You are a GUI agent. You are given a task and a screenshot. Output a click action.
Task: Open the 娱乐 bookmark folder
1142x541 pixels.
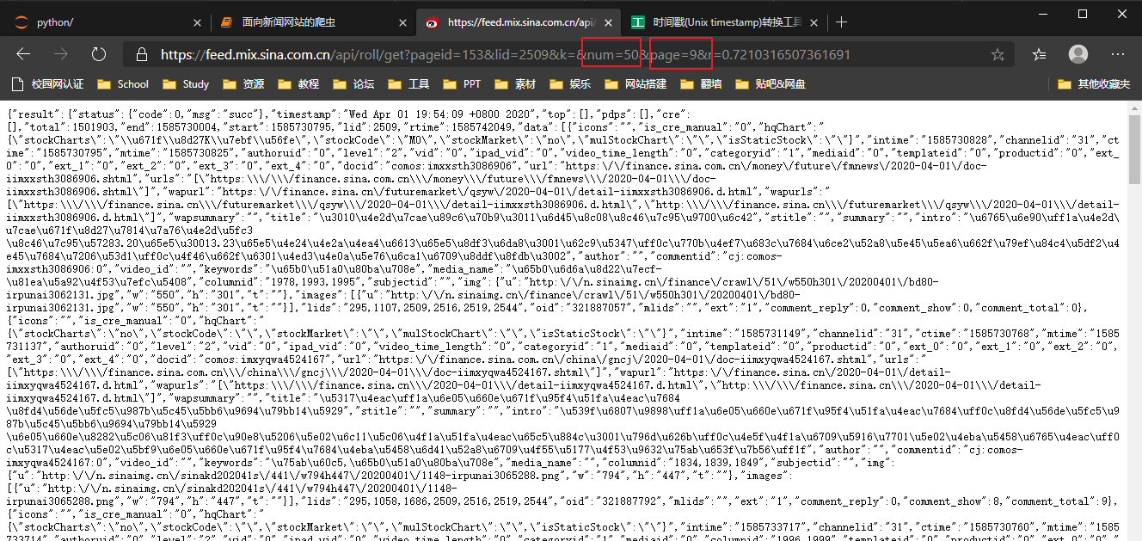point(571,84)
